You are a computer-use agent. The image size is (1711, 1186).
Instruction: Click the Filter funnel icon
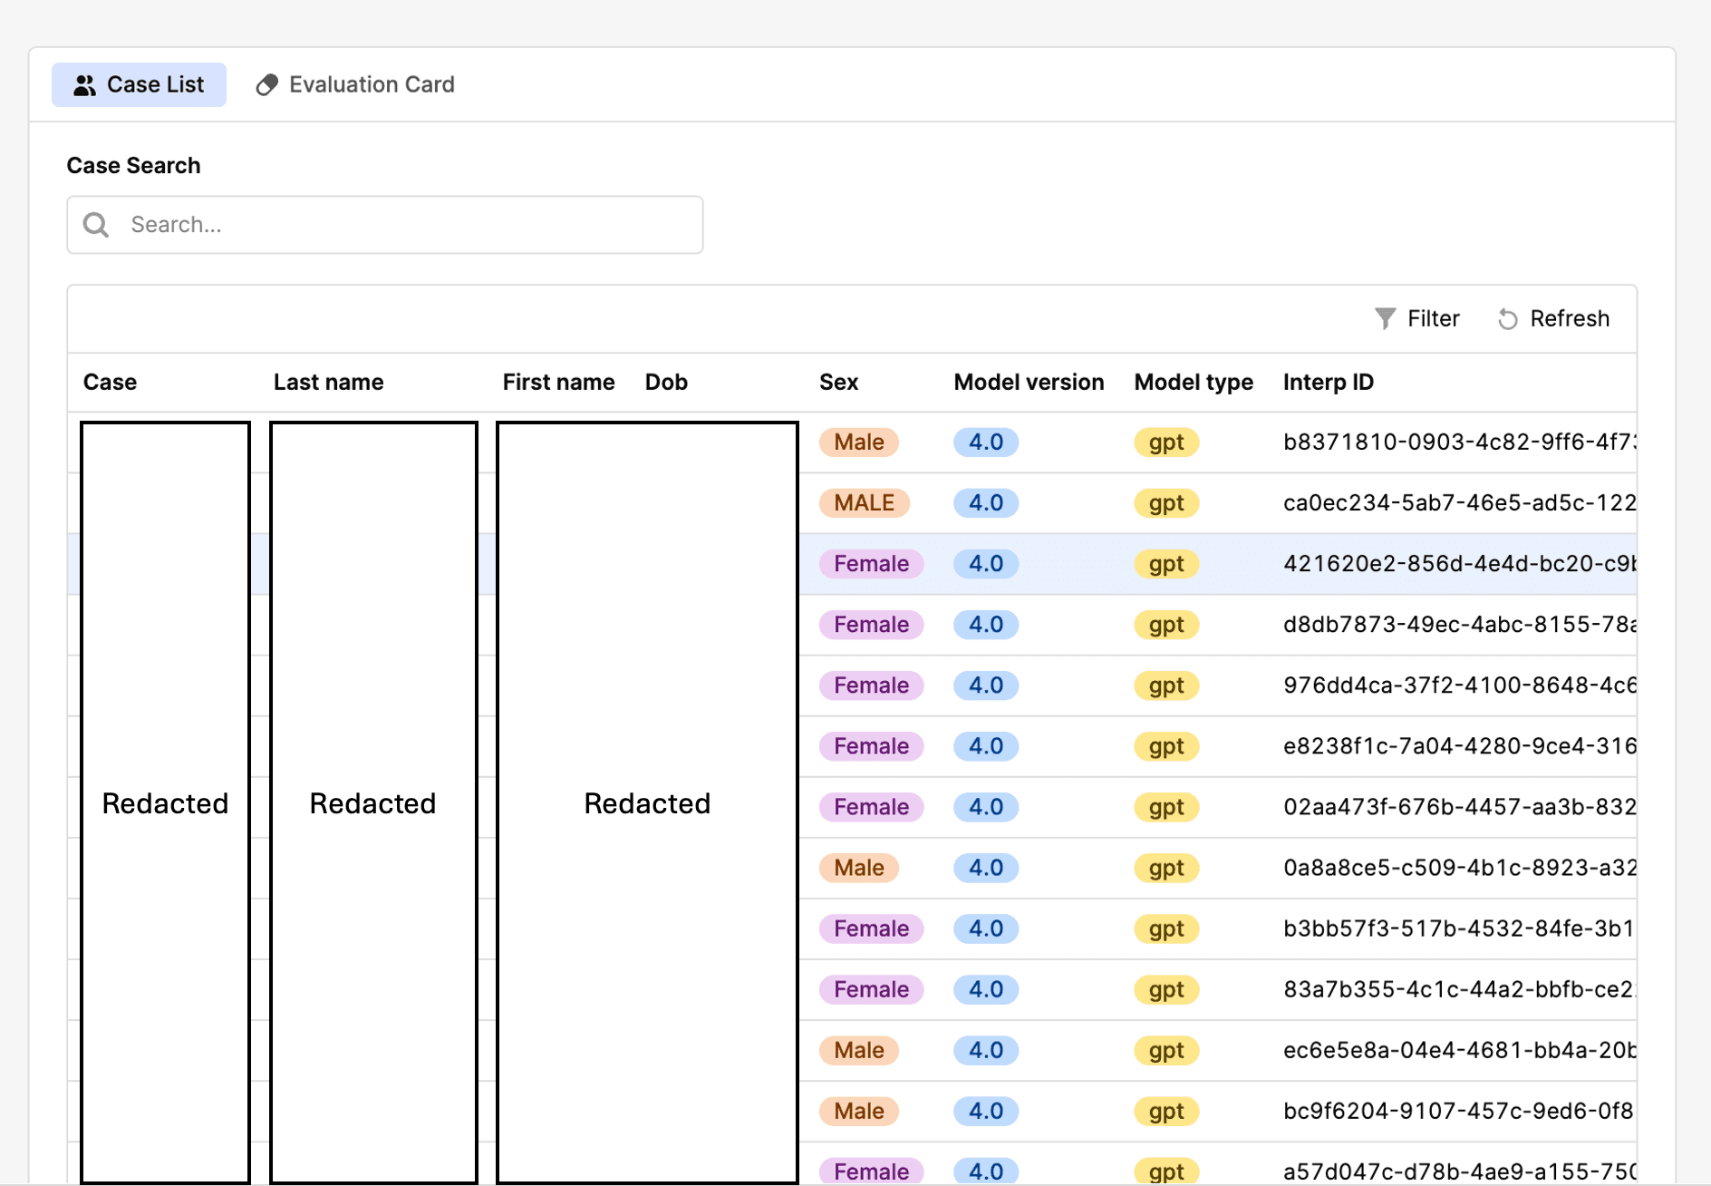point(1385,318)
